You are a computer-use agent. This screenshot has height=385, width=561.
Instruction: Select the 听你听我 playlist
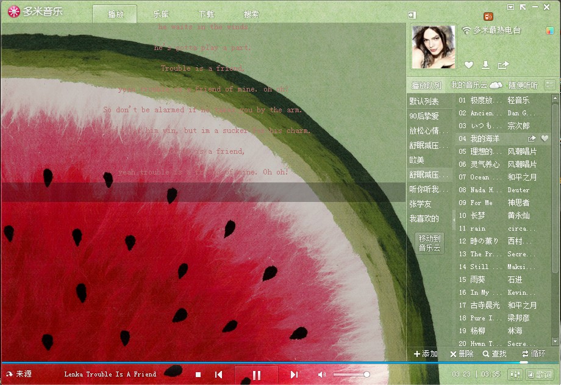[x=429, y=190]
